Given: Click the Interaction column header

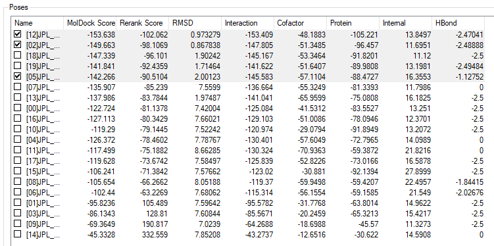Looking at the screenshot, I should [248, 23].
